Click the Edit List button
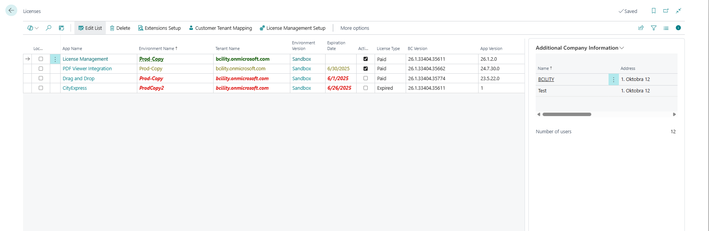Viewport: 709px width, 231px height. pyautogui.click(x=90, y=28)
